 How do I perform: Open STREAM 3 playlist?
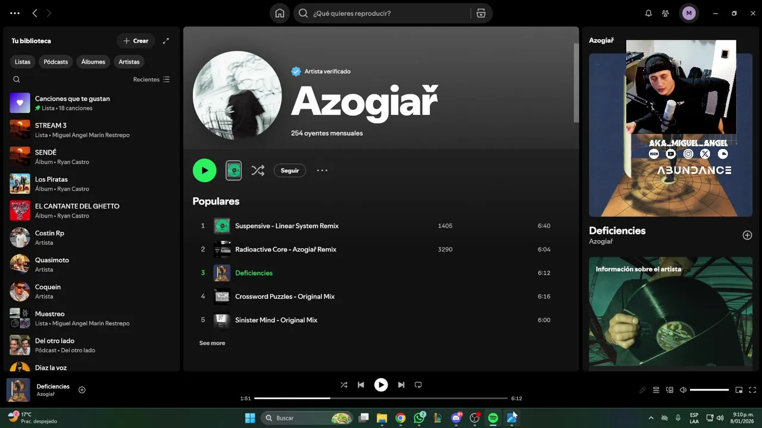coord(92,130)
